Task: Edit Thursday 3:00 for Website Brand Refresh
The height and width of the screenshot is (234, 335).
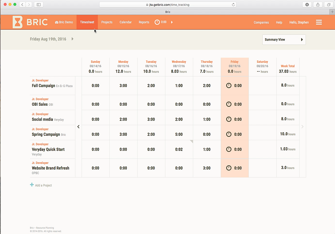Action: point(207,168)
